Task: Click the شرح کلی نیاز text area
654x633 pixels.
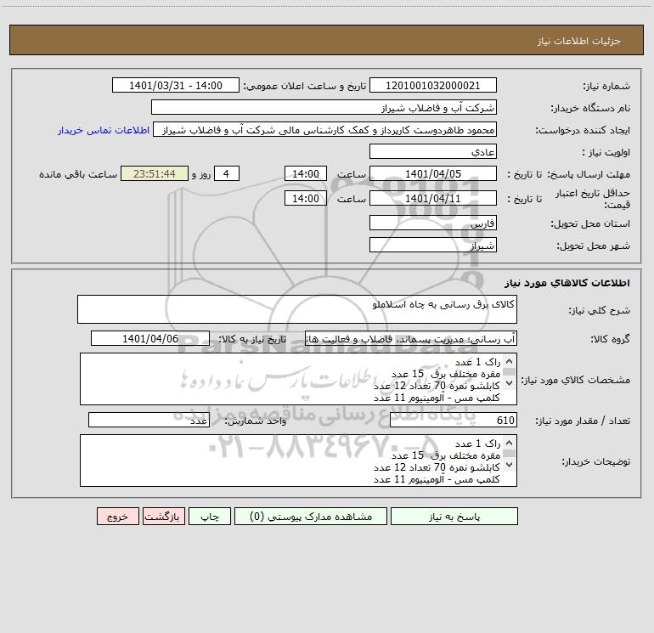Action: (x=297, y=309)
